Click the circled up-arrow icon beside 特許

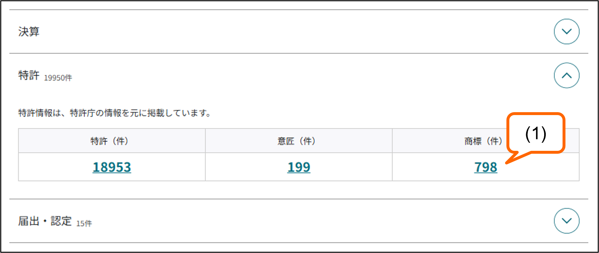(x=566, y=75)
